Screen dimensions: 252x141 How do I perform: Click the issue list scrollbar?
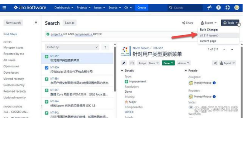[x=115, y=69]
